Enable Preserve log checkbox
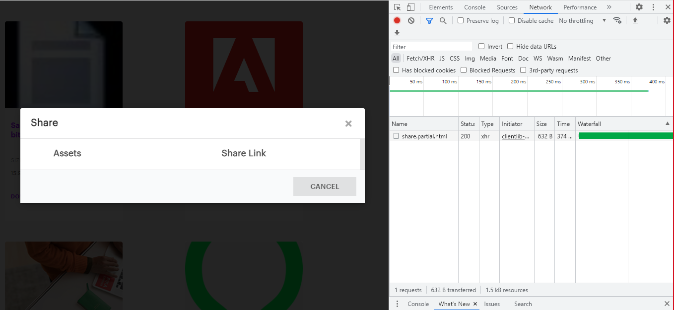Screen dimensions: 674x310 click(461, 20)
